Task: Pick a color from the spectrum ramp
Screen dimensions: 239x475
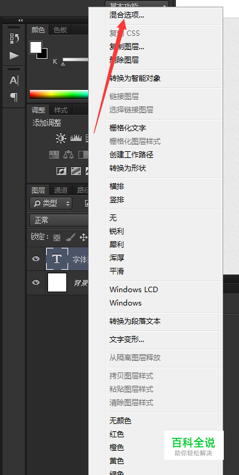Action: pyautogui.click(x=59, y=94)
